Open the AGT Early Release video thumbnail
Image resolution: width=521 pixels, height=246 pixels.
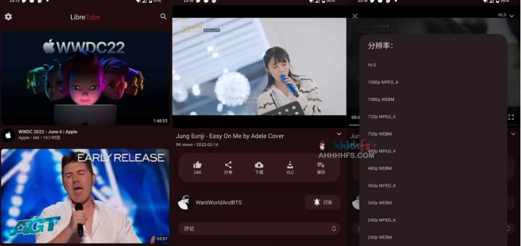pyautogui.click(x=85, y=196)
